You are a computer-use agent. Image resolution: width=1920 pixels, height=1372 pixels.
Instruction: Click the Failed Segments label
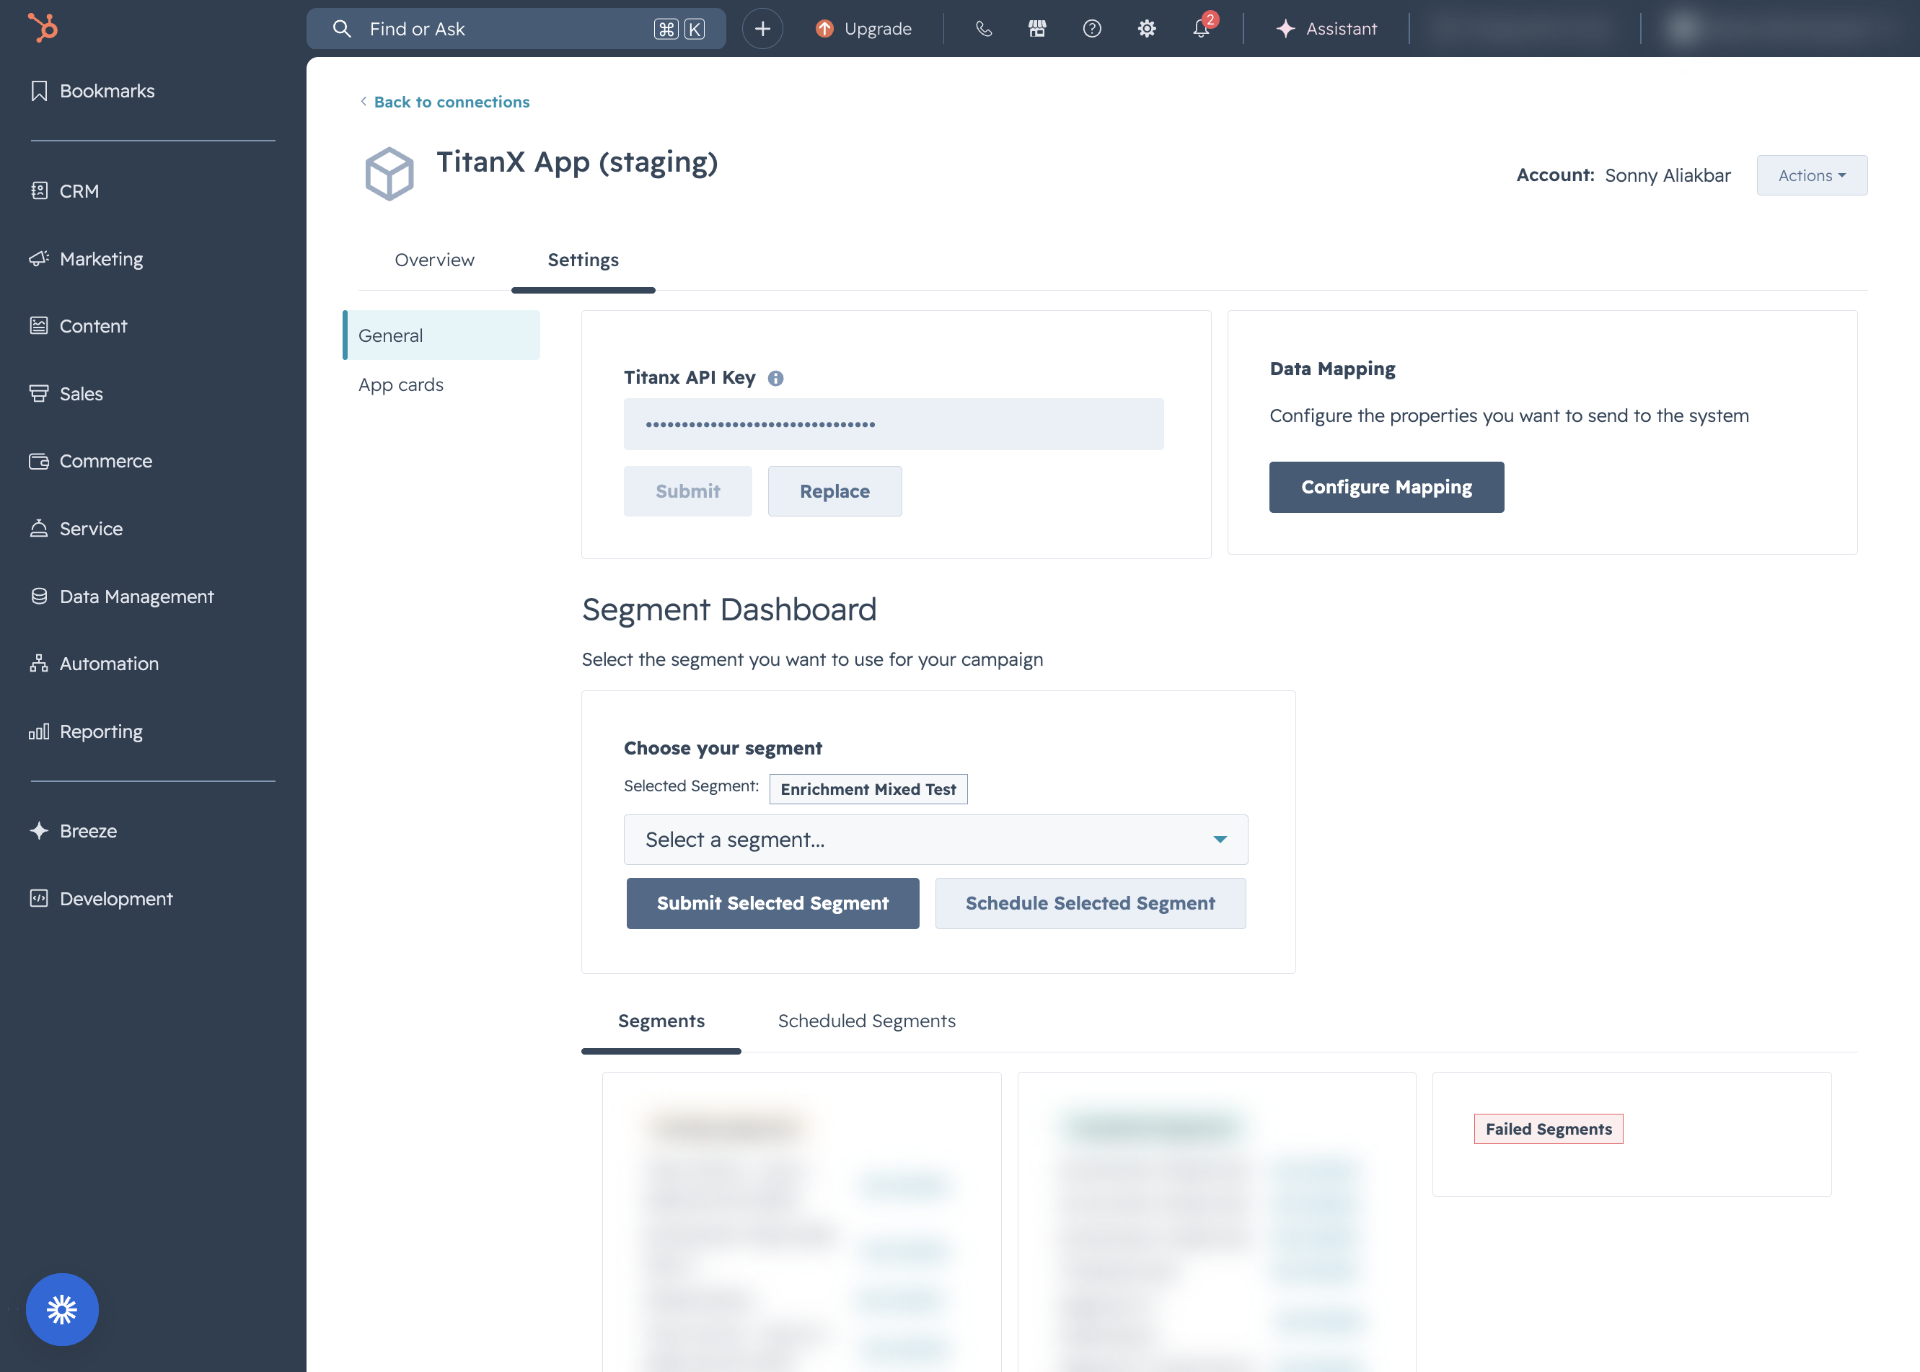pyautogui.click(x=1549, y=1129)
